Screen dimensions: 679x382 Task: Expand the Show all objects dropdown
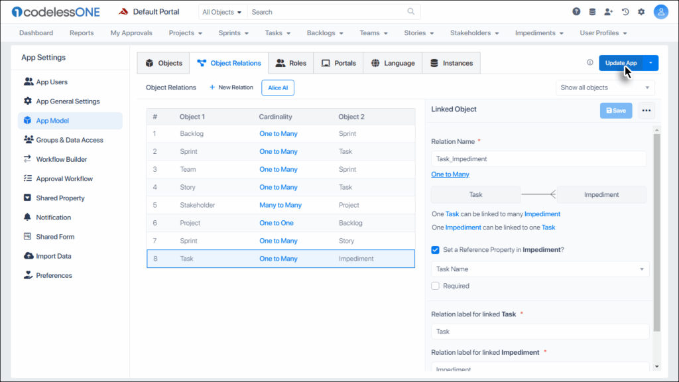605,88
